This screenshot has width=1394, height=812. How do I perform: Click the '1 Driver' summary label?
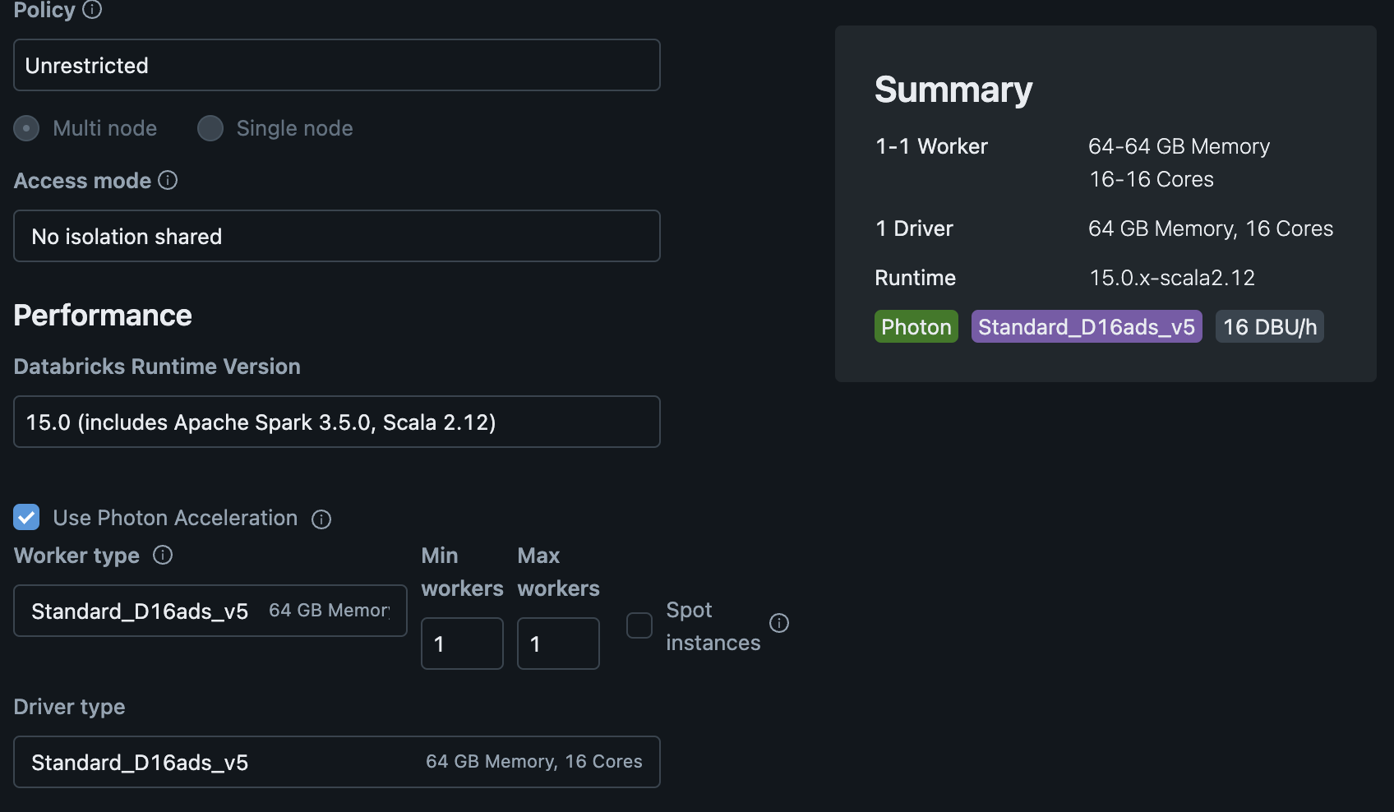[x=914, y=228]
